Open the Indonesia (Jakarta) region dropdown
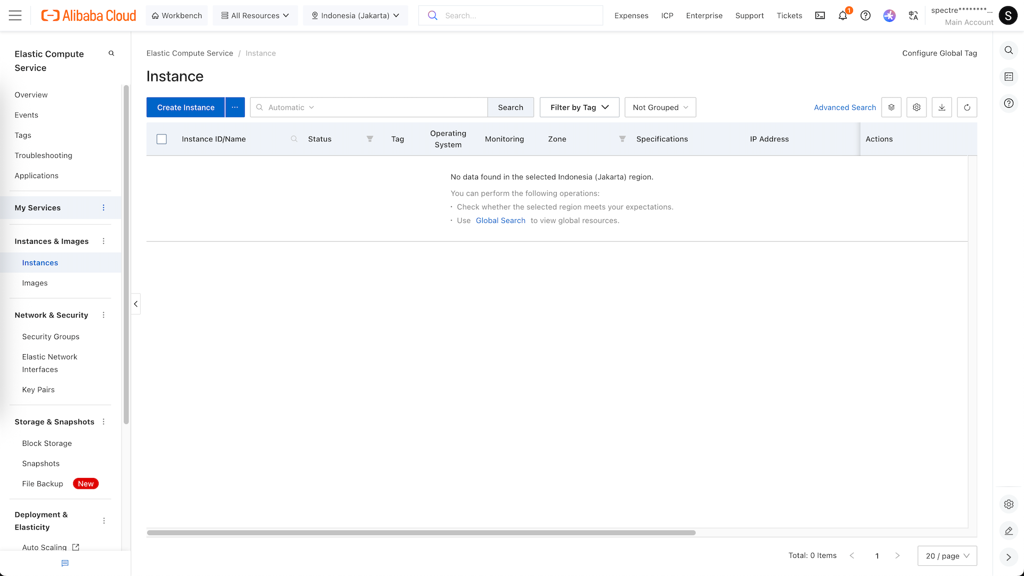The width and height of the screenshot is (1024, 576). [x=355, y=15]
